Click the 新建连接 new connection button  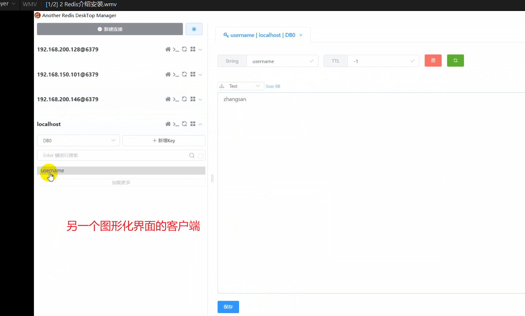pyautogui.click(x=110, y=29)
